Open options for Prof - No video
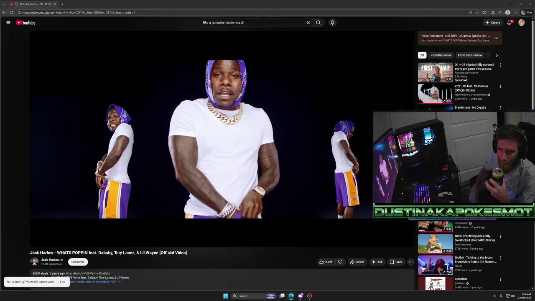The height and width of the screenshot is (301, 535). 500,87
